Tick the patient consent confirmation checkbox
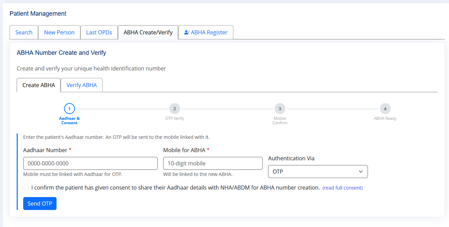This screenshot has height=227, width=449. [x=26, y=188]
